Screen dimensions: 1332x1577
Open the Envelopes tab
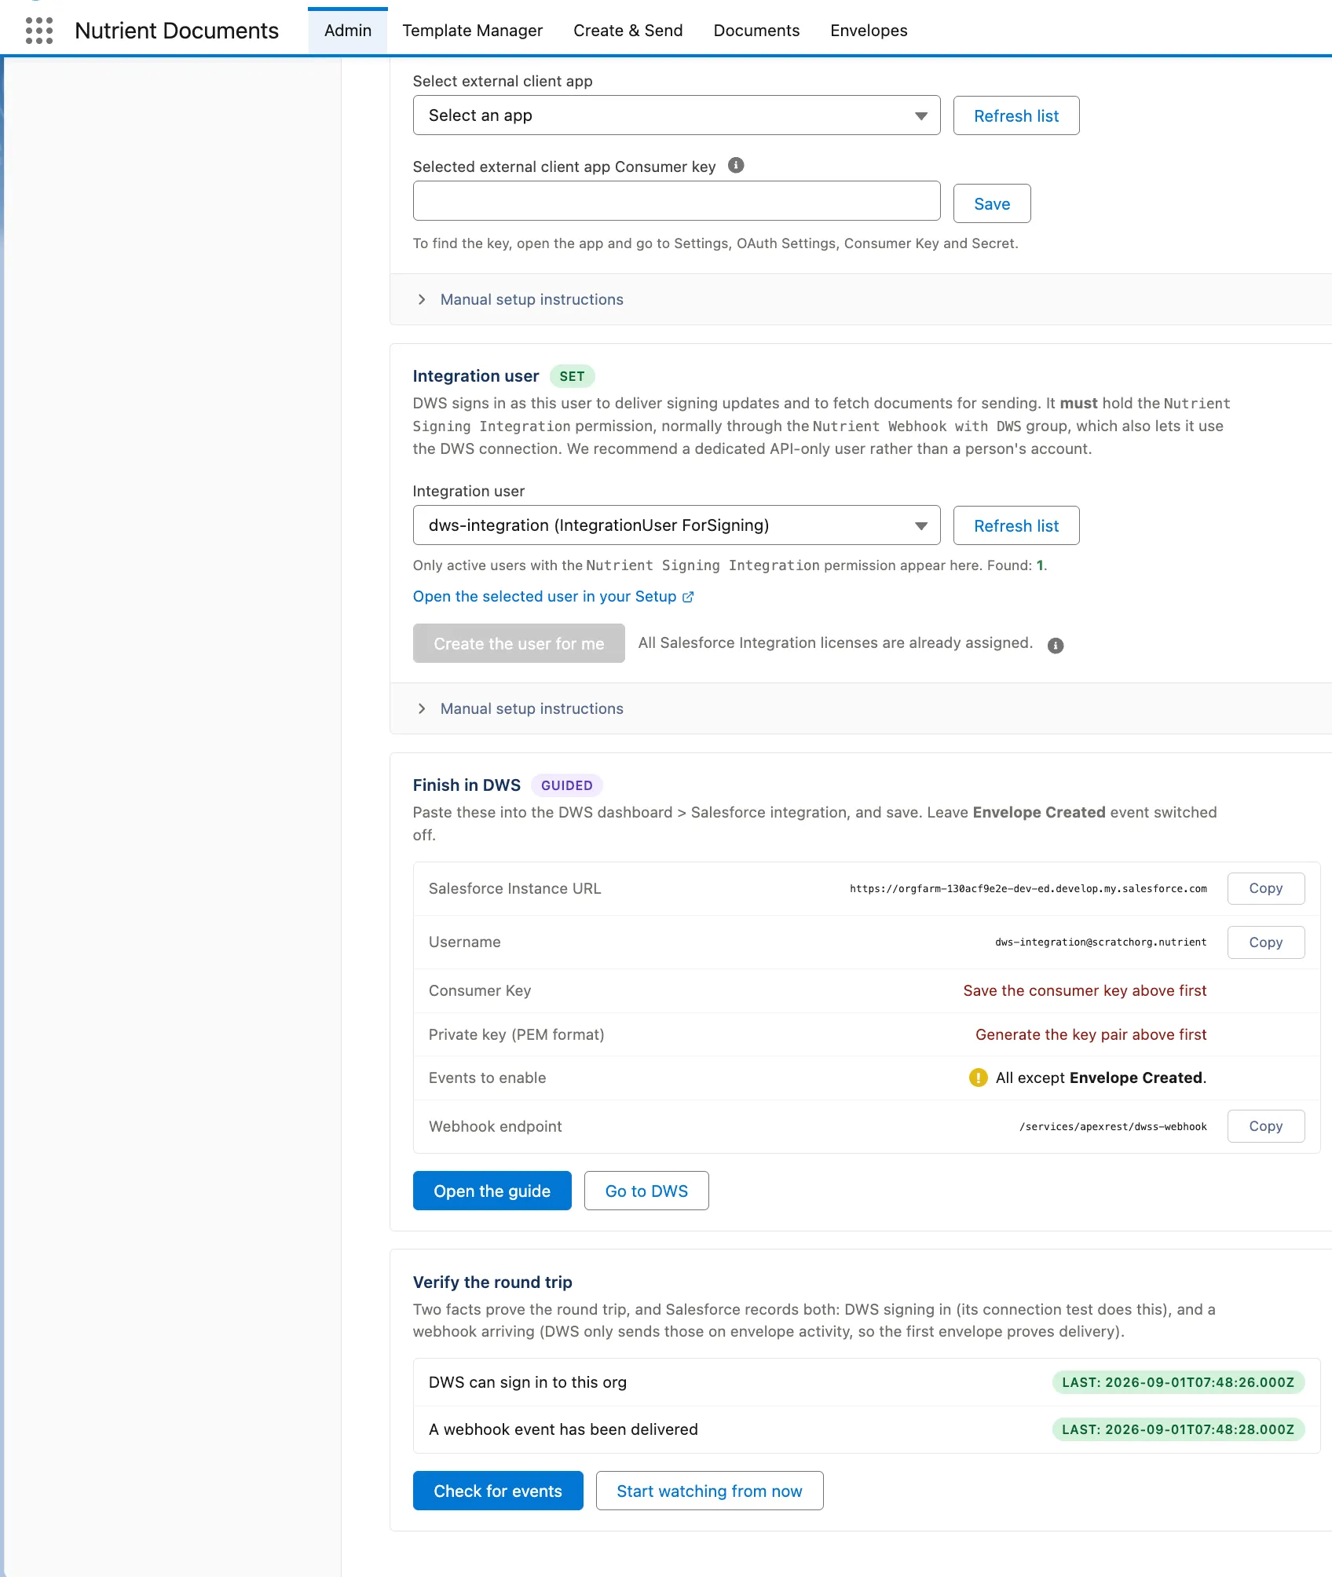pos(869,31)
